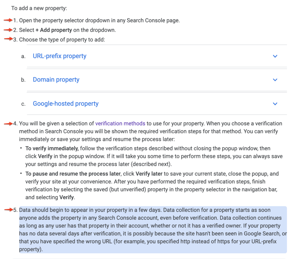Click the red arrow beside step 5
This screenshot has width=290, height=259.
9,210
